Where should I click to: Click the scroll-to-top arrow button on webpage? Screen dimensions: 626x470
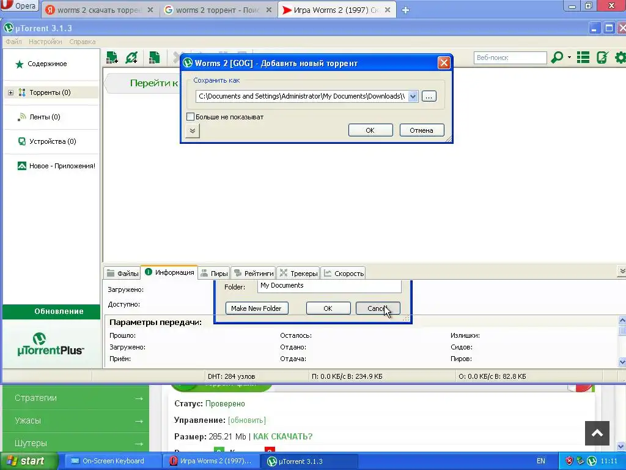point(597,433)
